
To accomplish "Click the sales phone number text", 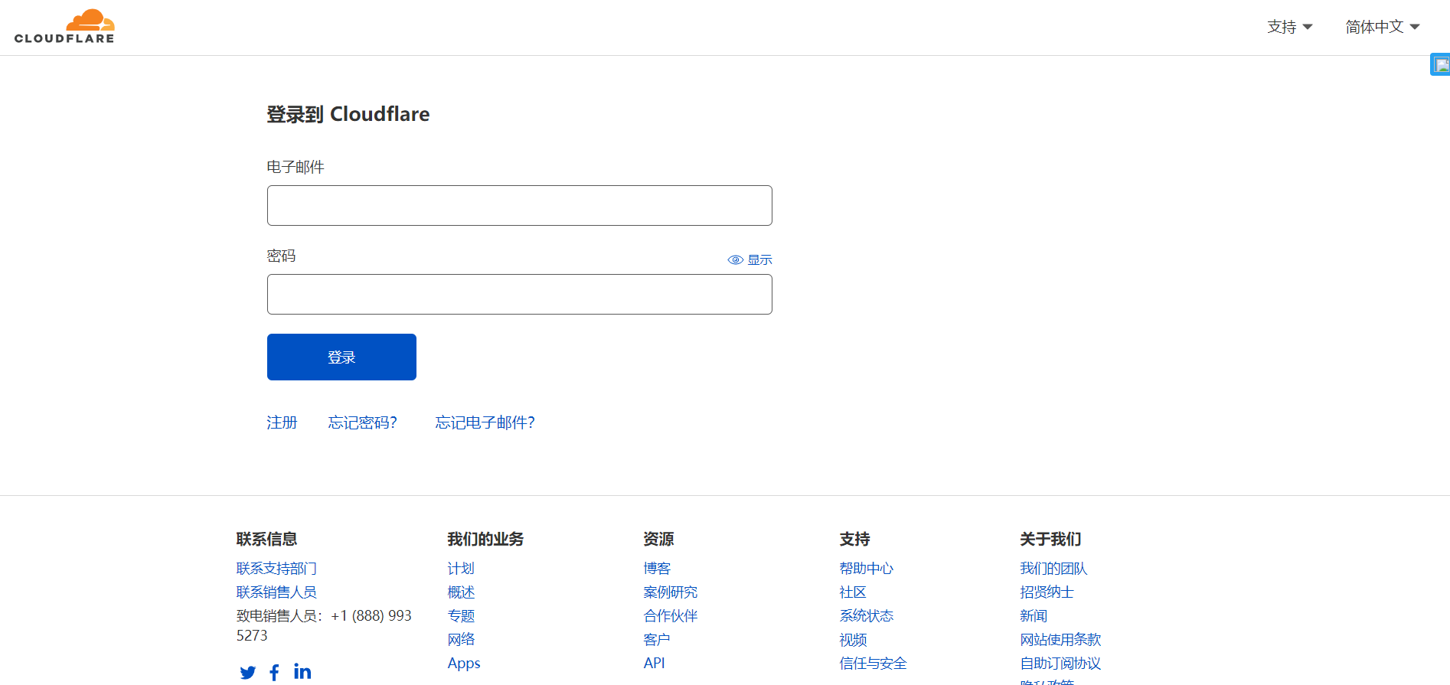I will click(325, 626).
